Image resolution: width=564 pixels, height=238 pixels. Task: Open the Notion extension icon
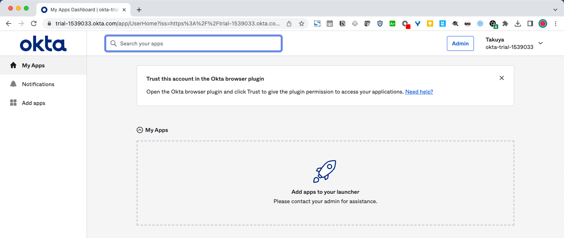(342, 23)
